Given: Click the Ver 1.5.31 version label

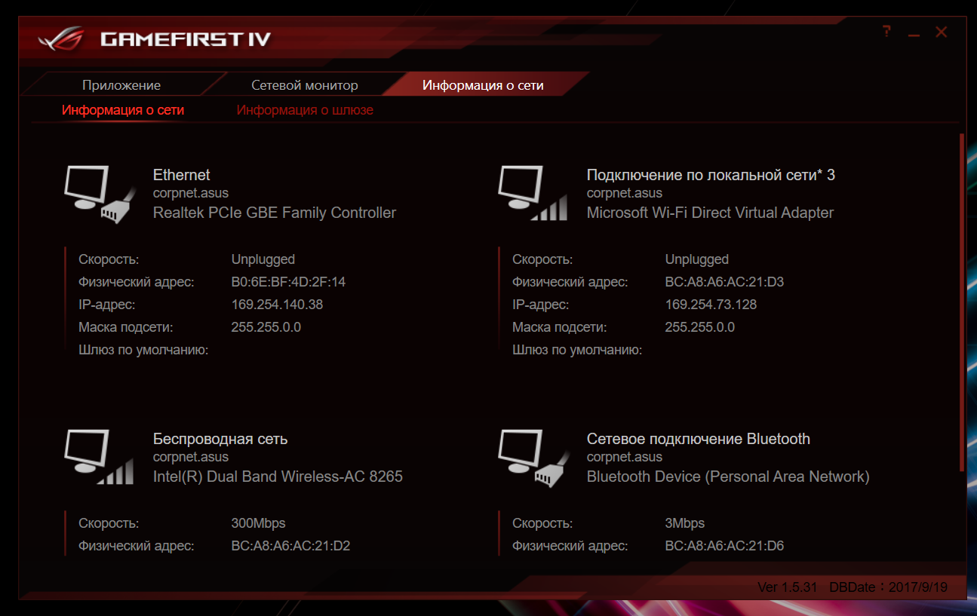Looking at the screenshot, I should (x=787, y=587).
